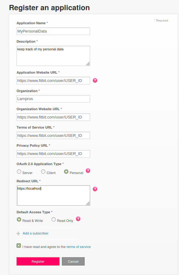Open the terms of service link
Viewport: 179px width, 275px height.
coord(78,247)
